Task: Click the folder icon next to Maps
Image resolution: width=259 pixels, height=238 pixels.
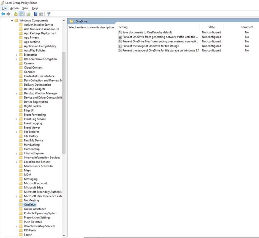Action: pyautogui.click(x=21, y=171)
